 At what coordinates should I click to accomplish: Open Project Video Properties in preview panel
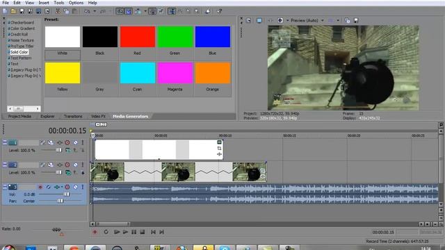pos(248,20)
